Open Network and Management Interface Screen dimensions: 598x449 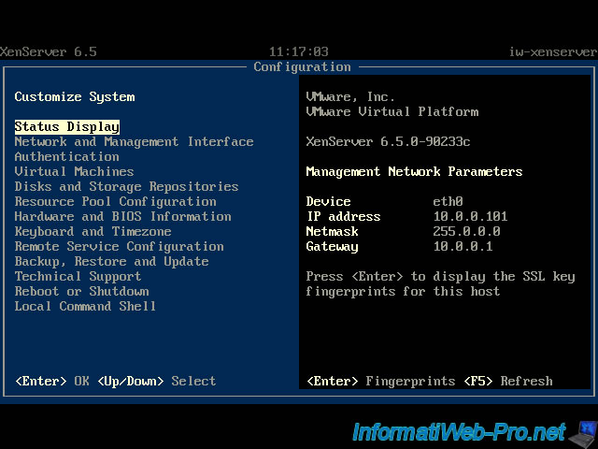134,141
